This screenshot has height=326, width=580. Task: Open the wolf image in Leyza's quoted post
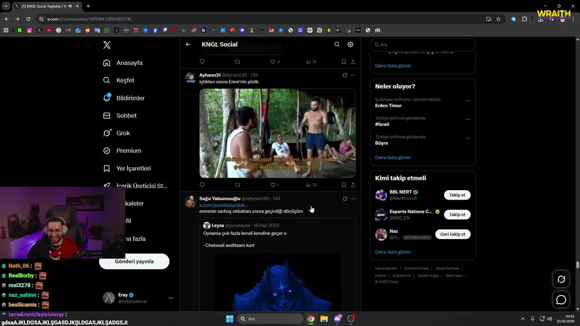[x=277, y=282]
